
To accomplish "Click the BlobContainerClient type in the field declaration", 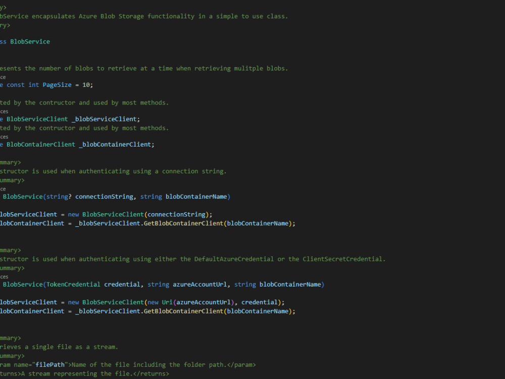I will coord(41,145).
